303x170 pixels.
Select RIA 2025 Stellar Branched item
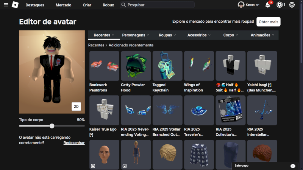[x=167, y=110]
